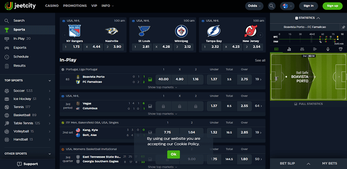Show the lineups people tab icon

point(302,49)
